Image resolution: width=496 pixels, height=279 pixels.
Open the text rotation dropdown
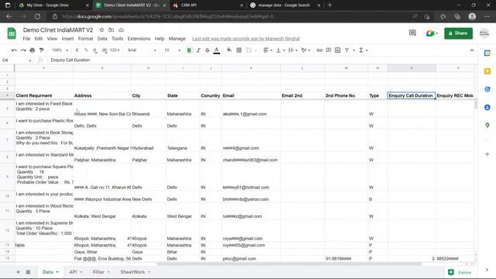click(x=305, y=50)
